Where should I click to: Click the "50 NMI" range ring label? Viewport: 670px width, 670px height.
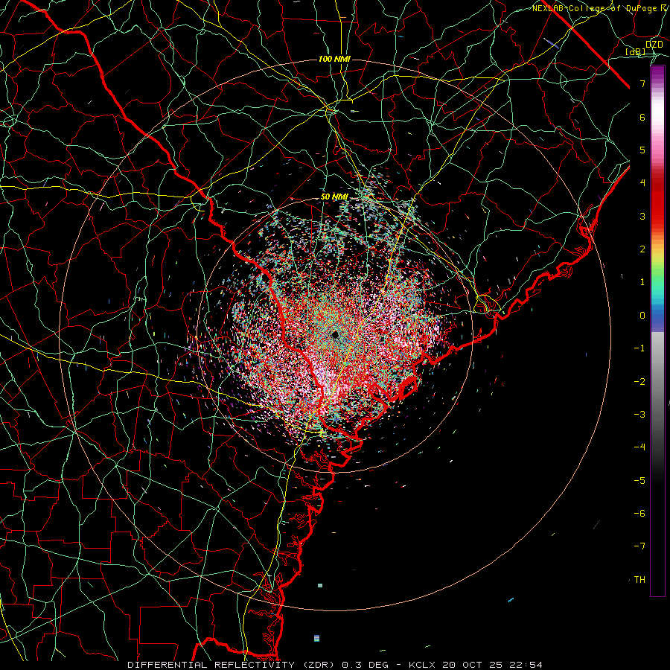334,197
